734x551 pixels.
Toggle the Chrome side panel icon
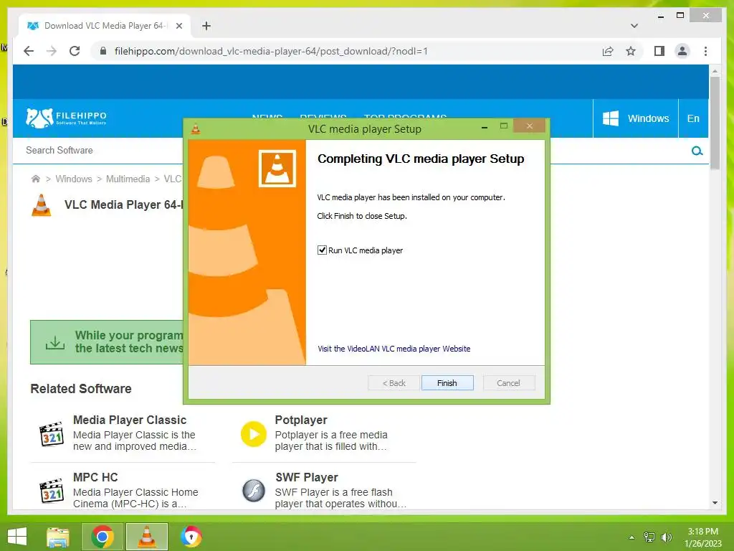pos(659,51)
